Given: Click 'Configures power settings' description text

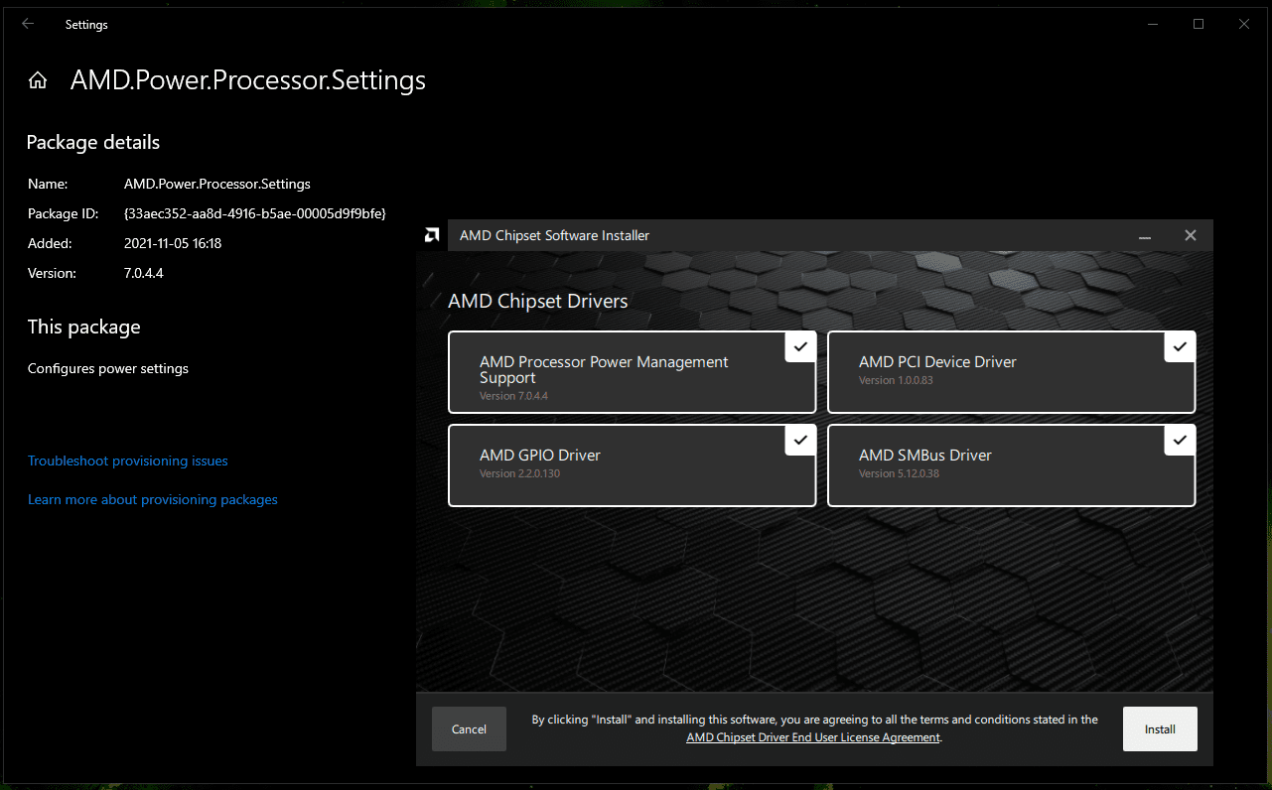Looking at the screenshot, I should (x=108, y=369).
